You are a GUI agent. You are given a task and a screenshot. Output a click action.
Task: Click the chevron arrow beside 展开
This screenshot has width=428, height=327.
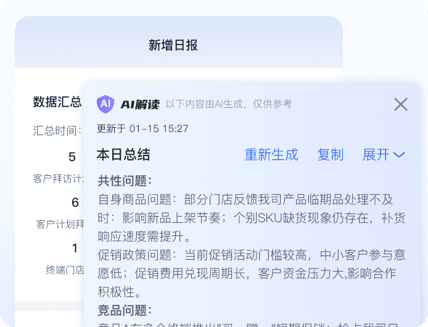tap(399, 155)
